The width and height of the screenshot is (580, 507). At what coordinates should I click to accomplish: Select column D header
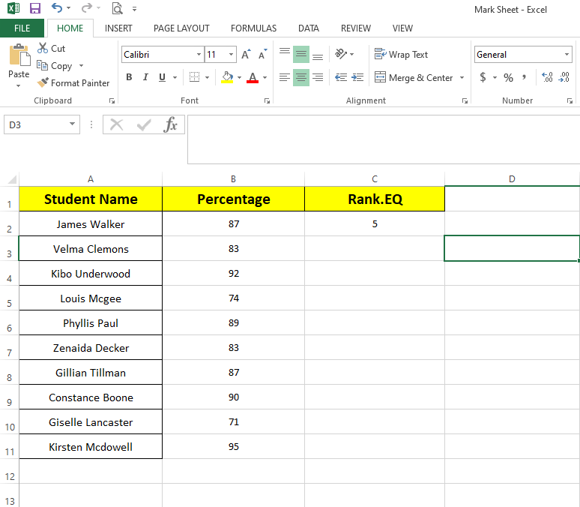click(x=512, y=179)
